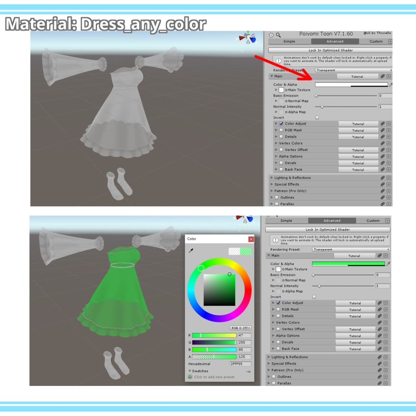Open the RGB 0-255 mode dropdown
The height and width of the screenshot is (416, 416).
tap(240, 328)
